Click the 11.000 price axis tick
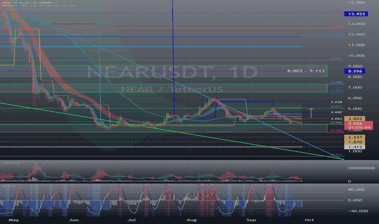Viewport: 379px width, 224px height. (x=356, y=45)
